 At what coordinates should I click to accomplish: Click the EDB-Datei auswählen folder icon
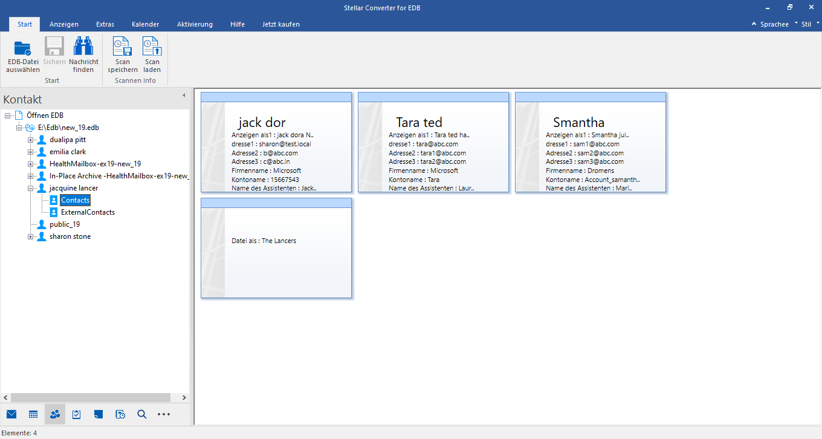(x=23, y=47)
